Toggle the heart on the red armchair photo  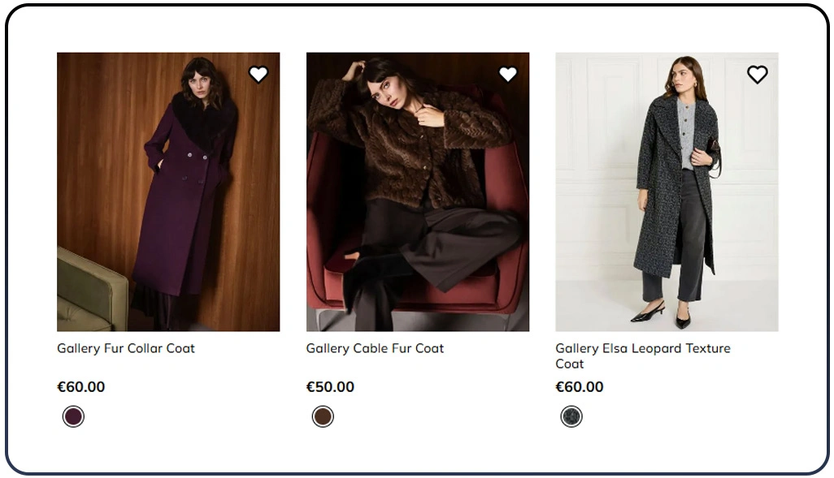coord(508,75)
